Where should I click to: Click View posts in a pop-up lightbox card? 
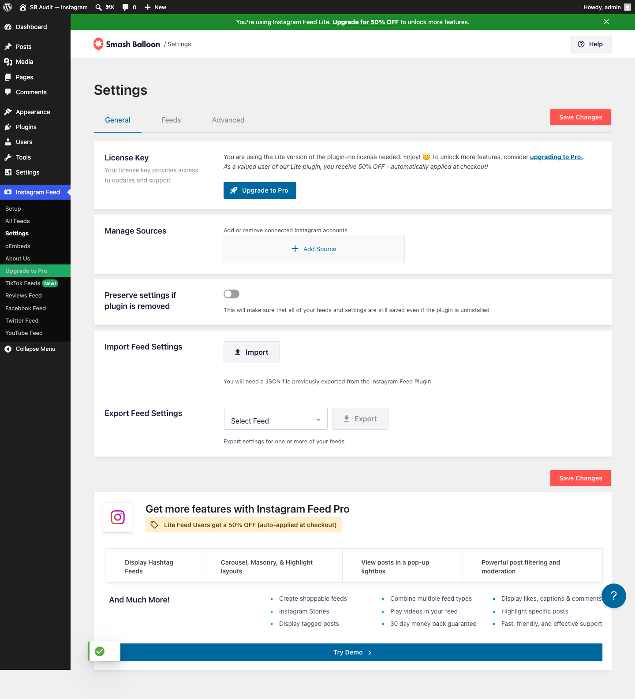click(x=403, y=566)
